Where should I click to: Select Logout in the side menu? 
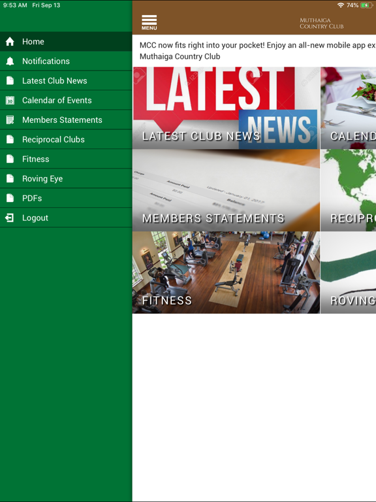pos(66,218)
